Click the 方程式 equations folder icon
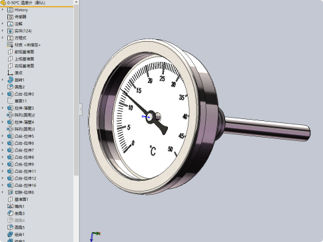Screen dimensions: 323x242 pyautogui.click(x=10, y=38)
